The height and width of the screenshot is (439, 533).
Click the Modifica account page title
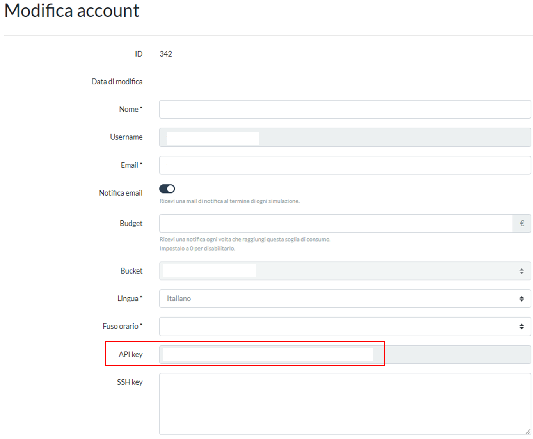coord(72,11)
